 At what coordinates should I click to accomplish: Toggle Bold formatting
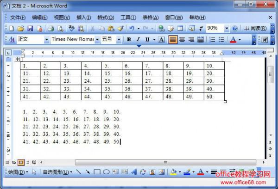129,39
